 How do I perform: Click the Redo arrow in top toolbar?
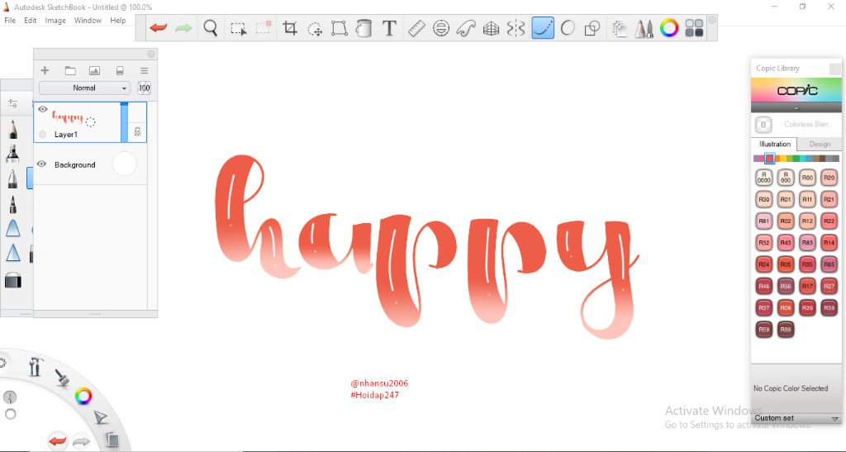coord(183,27)
